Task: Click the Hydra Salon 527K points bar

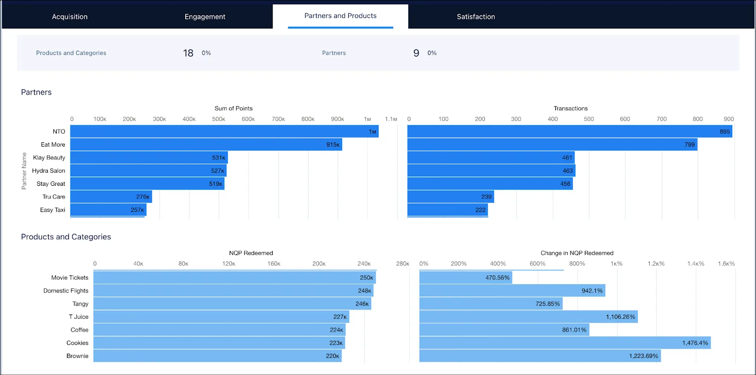Action: coord(148,171)
